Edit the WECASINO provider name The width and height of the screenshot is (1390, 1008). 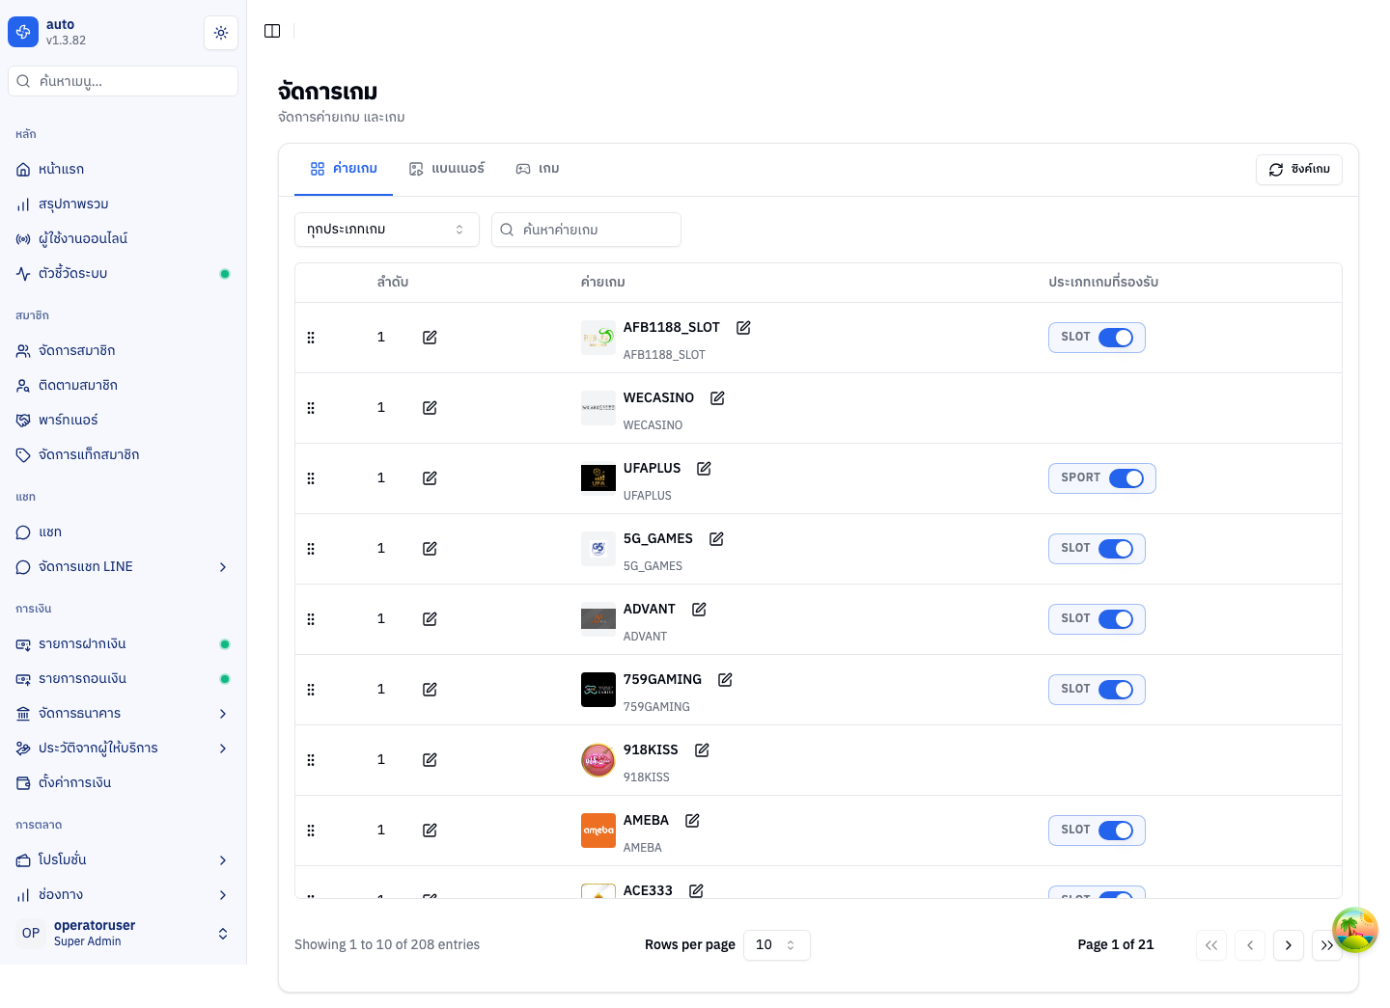pyautogui.click(x=717, y=398)
